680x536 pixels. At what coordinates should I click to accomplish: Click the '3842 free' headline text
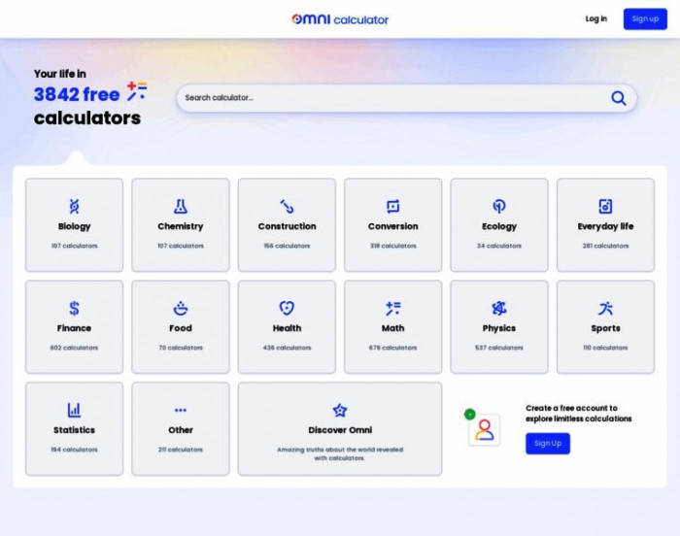click(x=77, y=94)
